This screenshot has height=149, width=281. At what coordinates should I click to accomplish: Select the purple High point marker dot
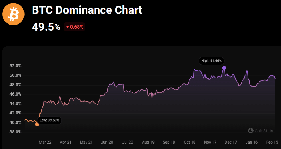pos(224,68)
